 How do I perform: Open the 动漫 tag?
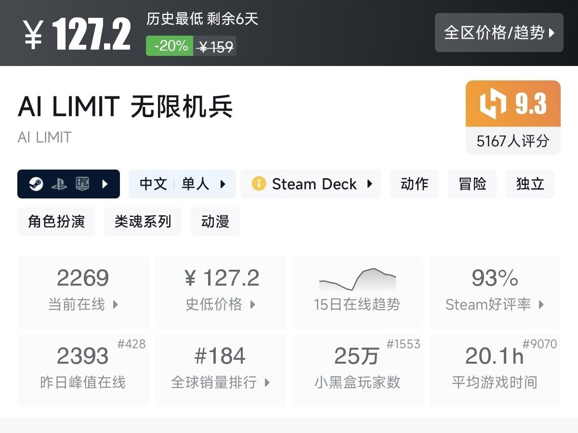tap(215, 222)
